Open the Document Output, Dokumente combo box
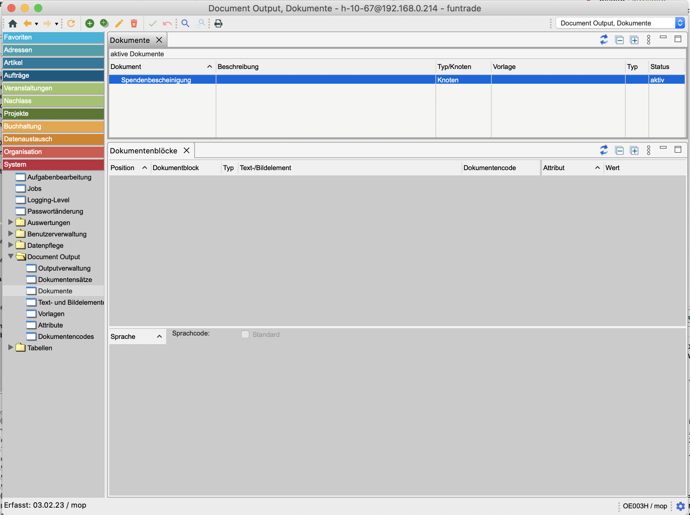 point(680,23)
